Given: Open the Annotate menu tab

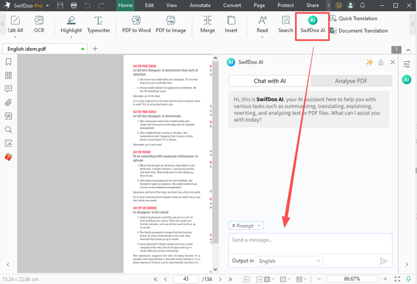Looking at the screenshot, I should click(200, 5).
